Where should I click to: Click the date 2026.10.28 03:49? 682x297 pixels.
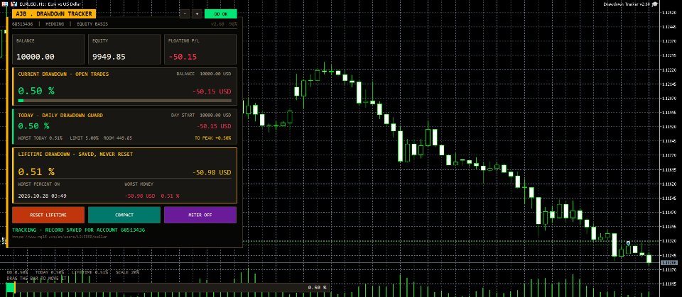pos(42,196)
